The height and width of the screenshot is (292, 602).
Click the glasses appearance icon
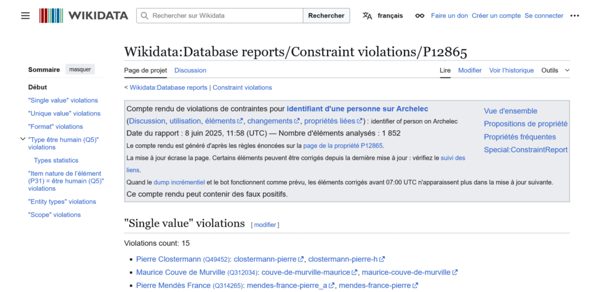pyautogui.click(x=419, y=16)
